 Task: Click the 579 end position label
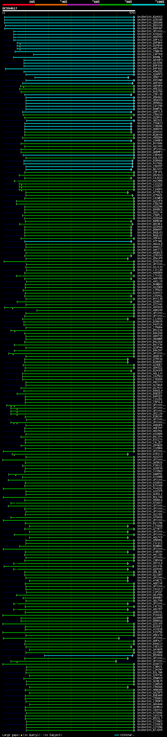[x=132, y=13]
